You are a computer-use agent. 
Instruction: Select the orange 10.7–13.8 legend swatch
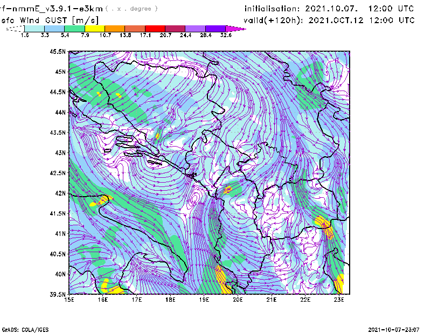(x=115, y=29)
